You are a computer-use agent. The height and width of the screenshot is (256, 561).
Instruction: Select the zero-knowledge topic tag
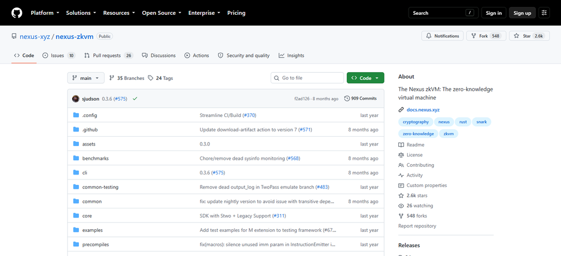pos(418,133)
